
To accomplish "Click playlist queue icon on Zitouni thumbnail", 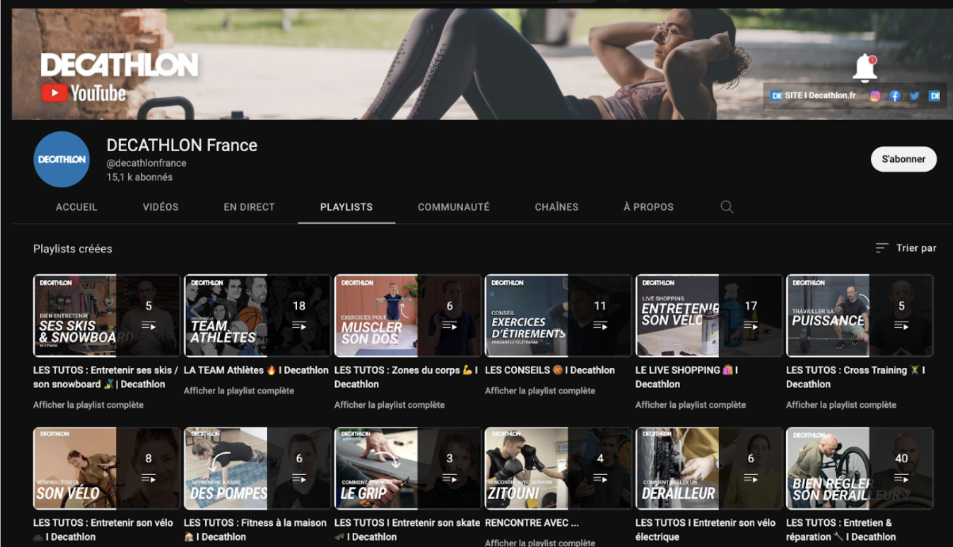I will [600, 478].
